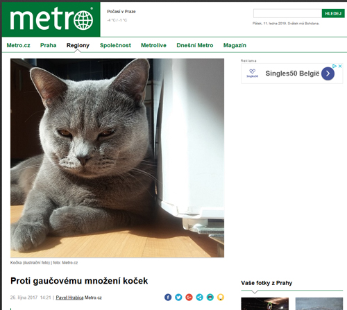
Task: Open the AdChoices triangle icon
Action: point(335,66)
